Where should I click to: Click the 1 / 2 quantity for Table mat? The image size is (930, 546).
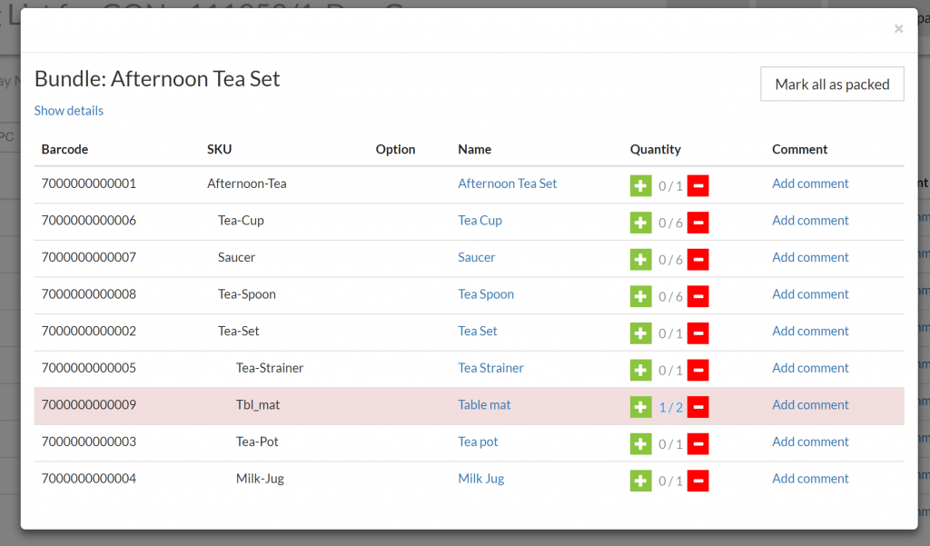click(670, 407)
